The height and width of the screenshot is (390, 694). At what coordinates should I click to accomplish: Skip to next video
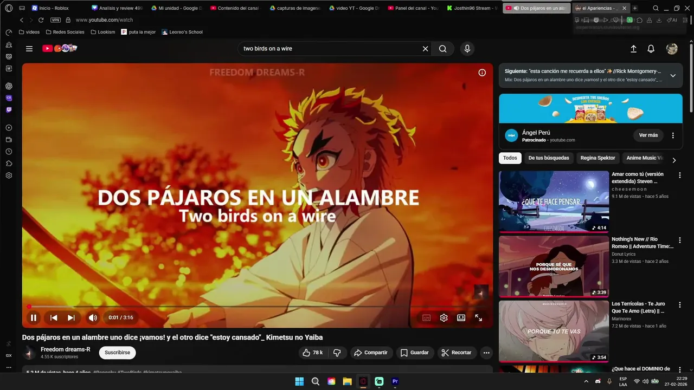[71, 318]
